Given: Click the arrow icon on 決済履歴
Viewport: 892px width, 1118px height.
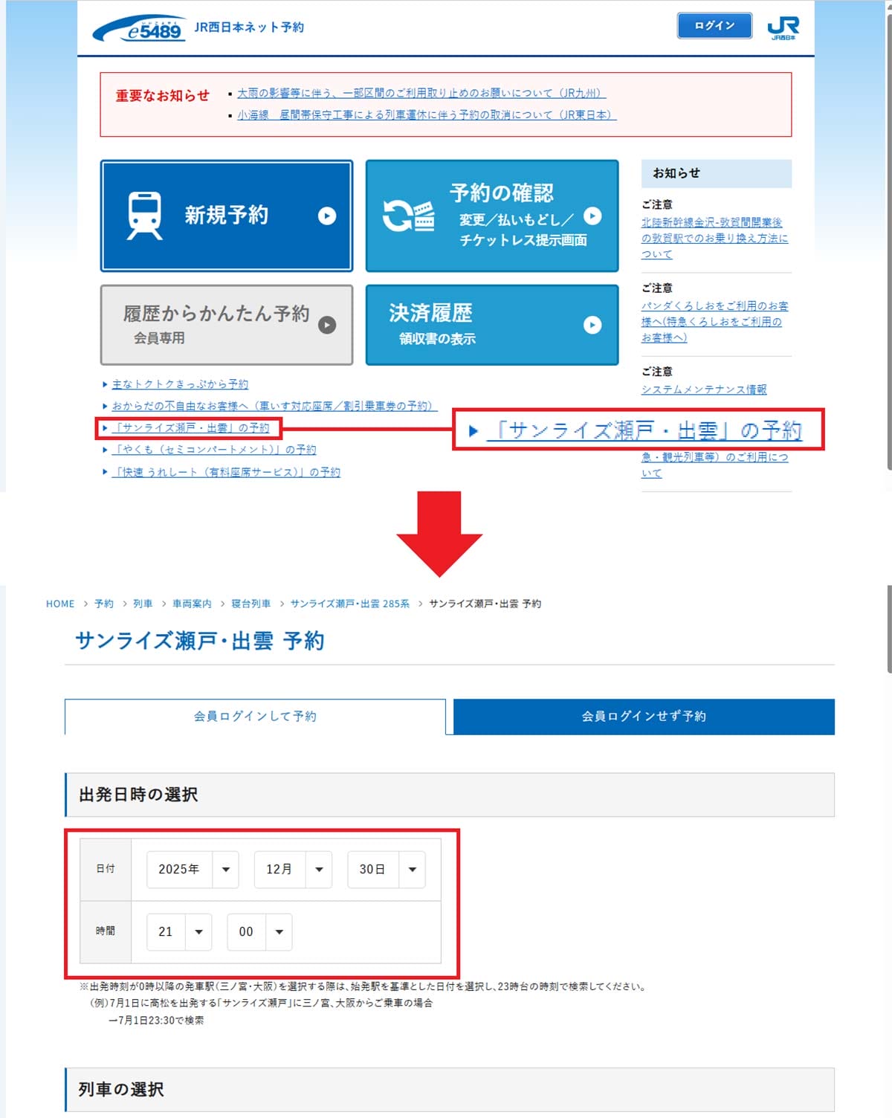Looking at the screenshot, I should click(x=592, y=325).
